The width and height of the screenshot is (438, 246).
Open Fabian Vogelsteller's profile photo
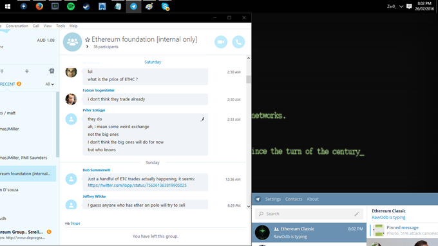tap(71, 99)
